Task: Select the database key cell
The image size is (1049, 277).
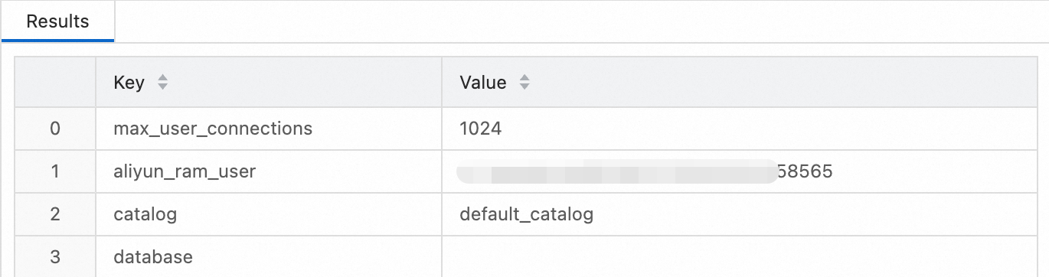Action: tap(269, 256)
